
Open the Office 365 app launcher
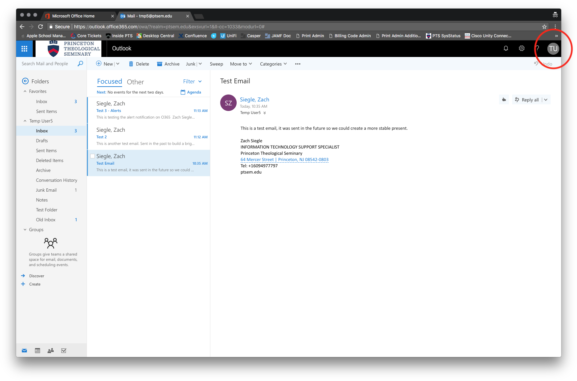point(24,48)
